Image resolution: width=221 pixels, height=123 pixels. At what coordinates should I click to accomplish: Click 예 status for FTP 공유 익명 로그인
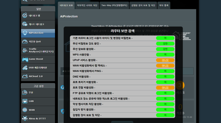pyautogui.click(x=165, y=93)
